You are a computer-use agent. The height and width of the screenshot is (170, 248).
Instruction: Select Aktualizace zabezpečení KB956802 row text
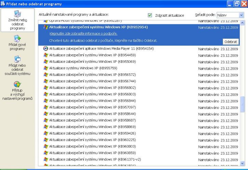(92, 88)
